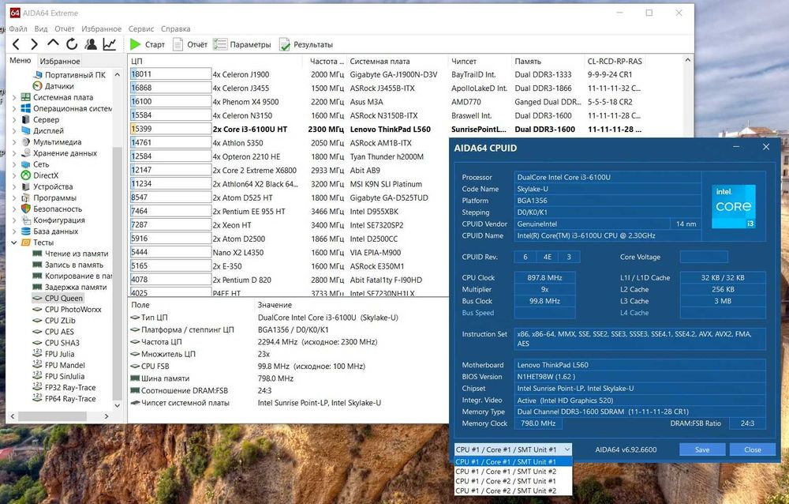Open the Вид menu
789x504 pixels.
(x=41, y=28)
